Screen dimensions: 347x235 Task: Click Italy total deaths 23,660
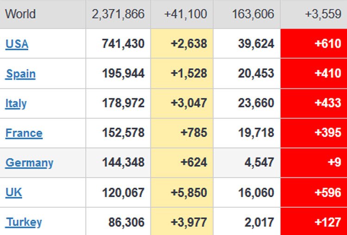point(256,103)
